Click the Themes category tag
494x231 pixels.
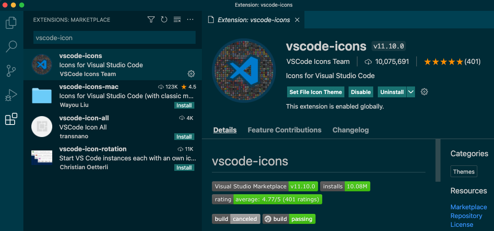pyautogui.click(x=464, y=172)
